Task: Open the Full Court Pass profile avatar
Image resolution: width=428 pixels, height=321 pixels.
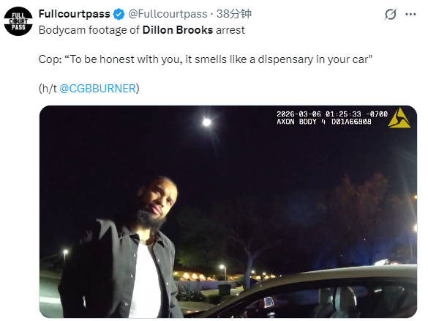Action: pyautogui.click(x=18, y=21)
